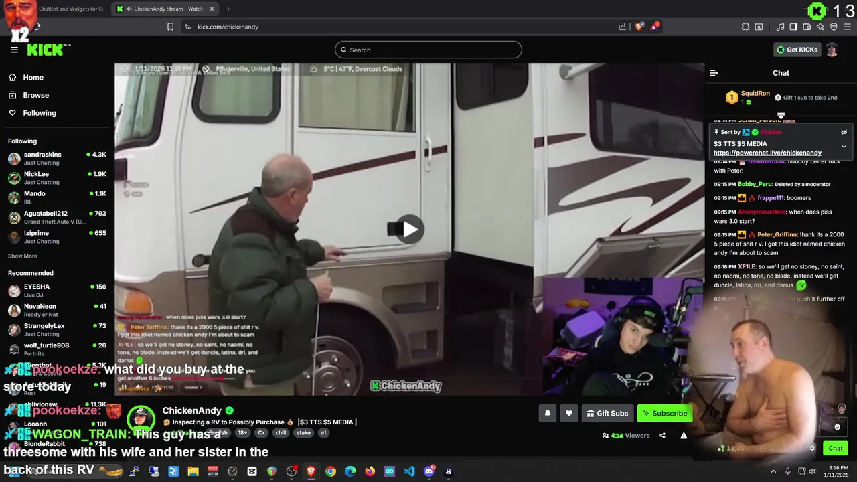Open StrangelyLex recommended channel
857x482 pixels.
57,330
